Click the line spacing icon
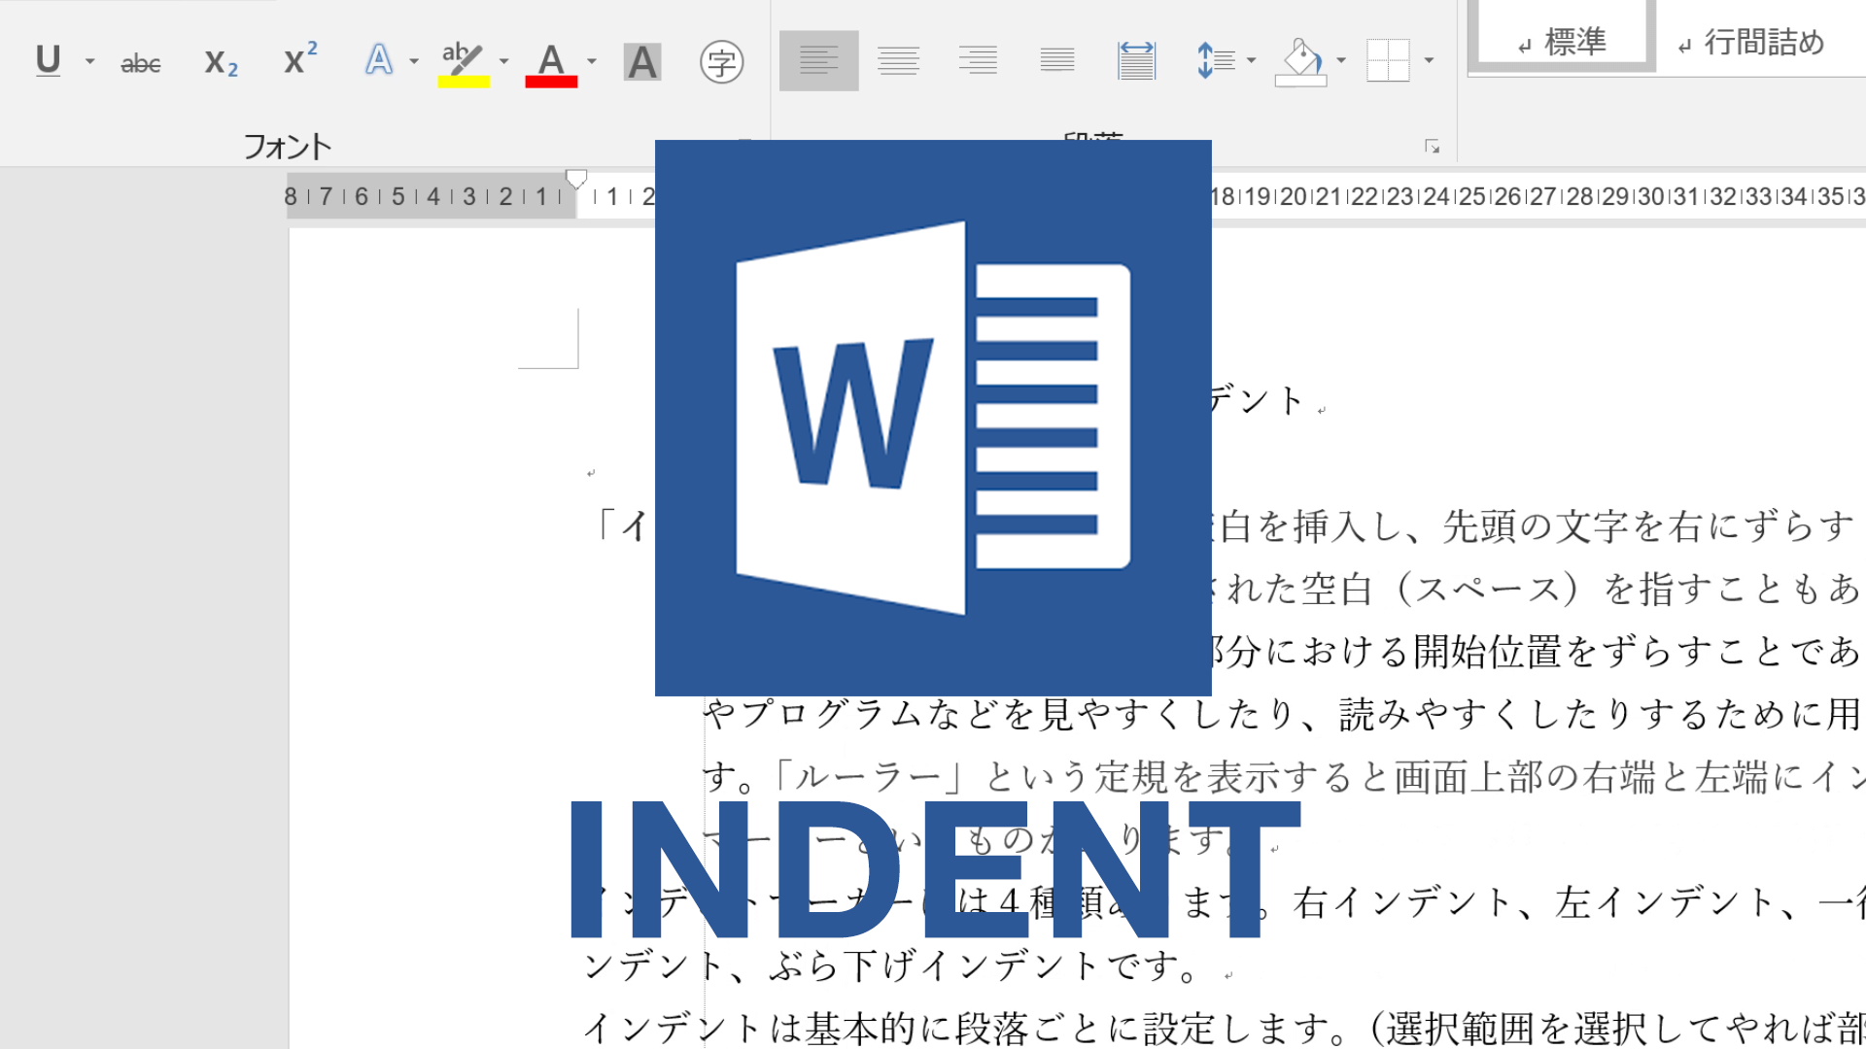This screenshot has height=1049, width=1866. click(1215, 60)
